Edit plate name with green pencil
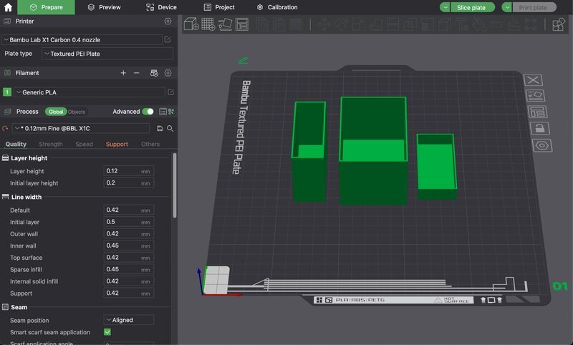Screen dimensions: 573x345 click(x=243, y=61)
